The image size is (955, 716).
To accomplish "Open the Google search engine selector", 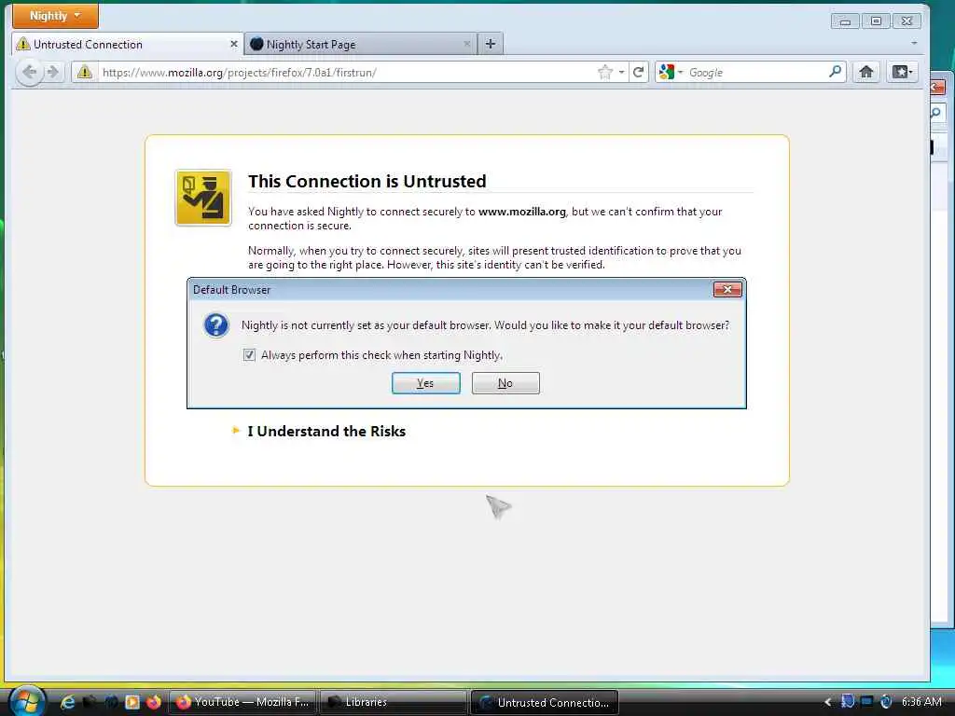I will click(x=671, y=73).
